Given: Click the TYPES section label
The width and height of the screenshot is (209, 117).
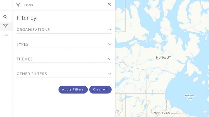Looking at the screenshot, I should point(22,44).
